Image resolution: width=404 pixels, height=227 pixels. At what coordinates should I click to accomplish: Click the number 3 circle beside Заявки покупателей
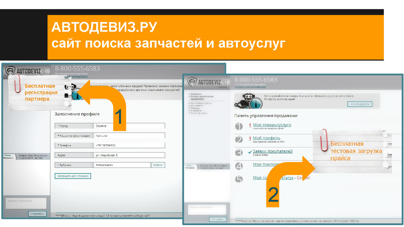pyautogui.click(x=239, y=153)
